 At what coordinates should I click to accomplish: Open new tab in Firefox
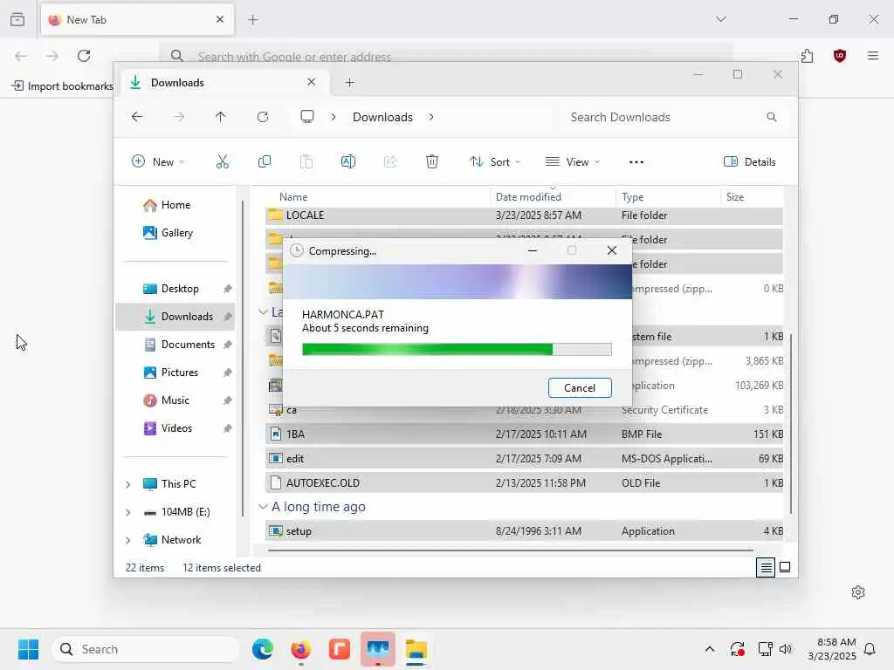(253, 19)
